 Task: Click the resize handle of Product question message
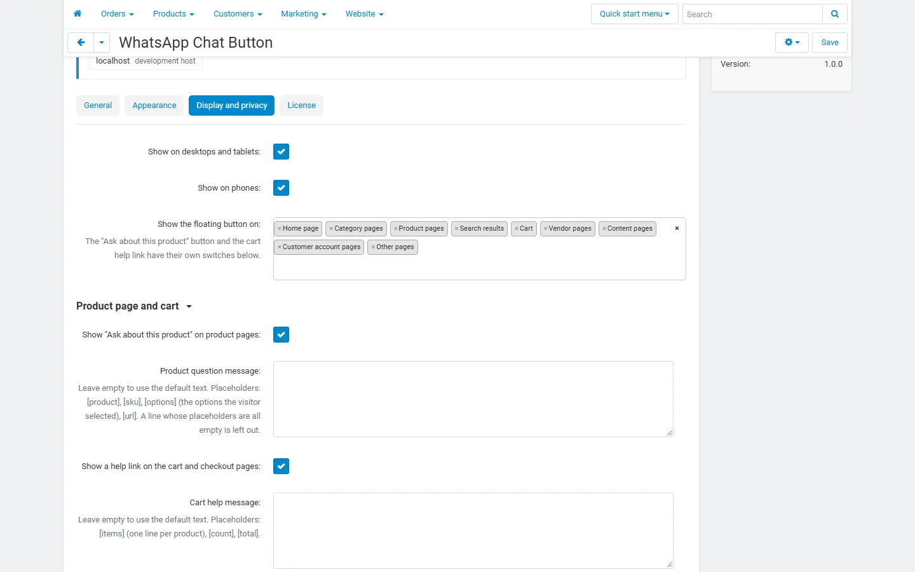click(x=670, y=433)
